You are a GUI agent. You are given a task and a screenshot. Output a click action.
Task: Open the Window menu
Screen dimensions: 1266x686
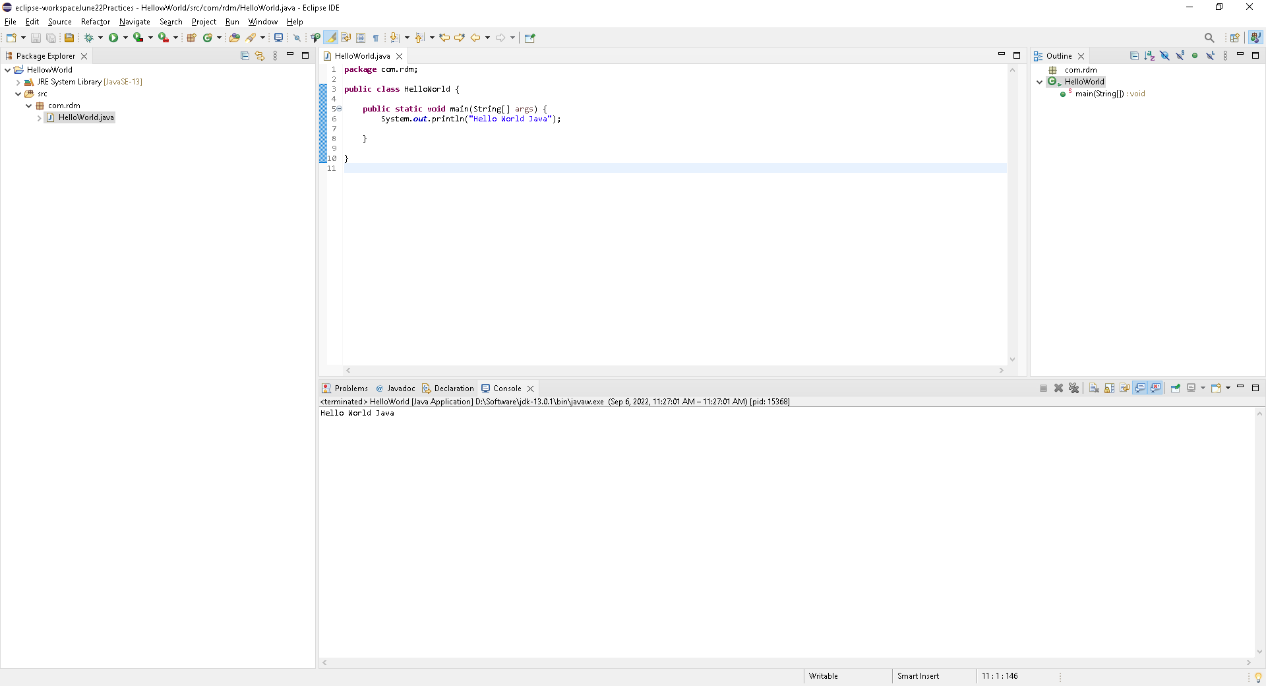pyautogui.click(x=262, y=22)
